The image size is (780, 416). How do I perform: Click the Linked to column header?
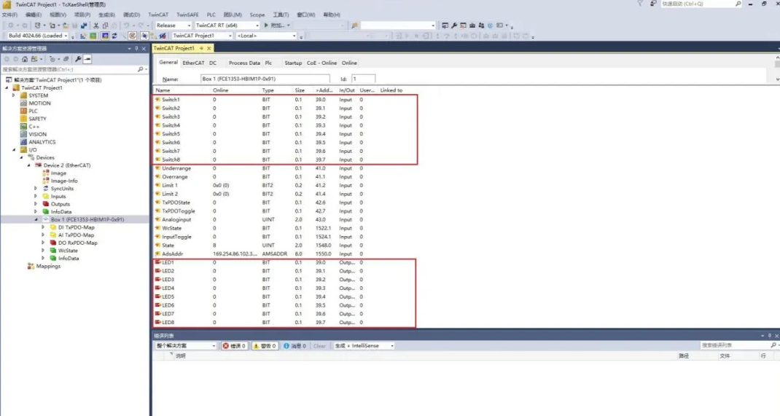pos(391,90)
